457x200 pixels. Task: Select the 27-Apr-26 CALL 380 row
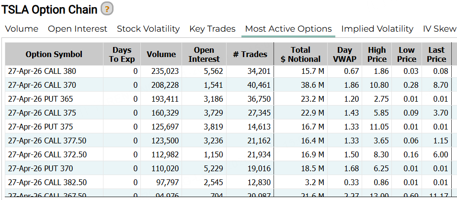coord(42,71)
